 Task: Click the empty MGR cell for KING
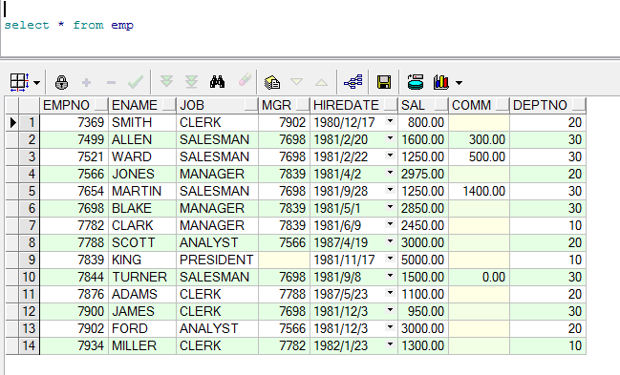285,260
